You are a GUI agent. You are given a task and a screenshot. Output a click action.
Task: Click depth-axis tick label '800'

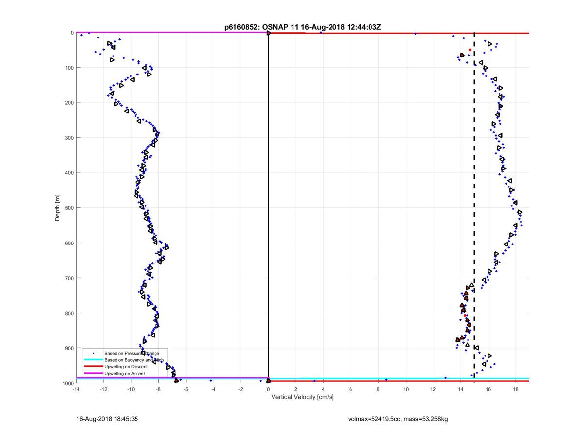coord(69,313)
